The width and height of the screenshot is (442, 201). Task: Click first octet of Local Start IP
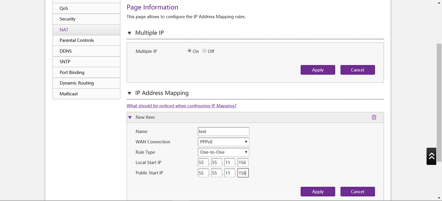[202, 163]
